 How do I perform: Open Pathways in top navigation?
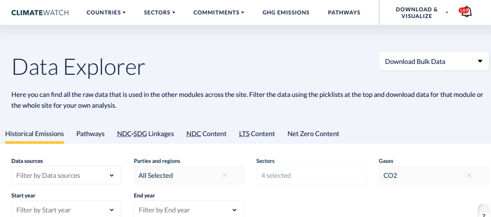click(x=344, y=12)
